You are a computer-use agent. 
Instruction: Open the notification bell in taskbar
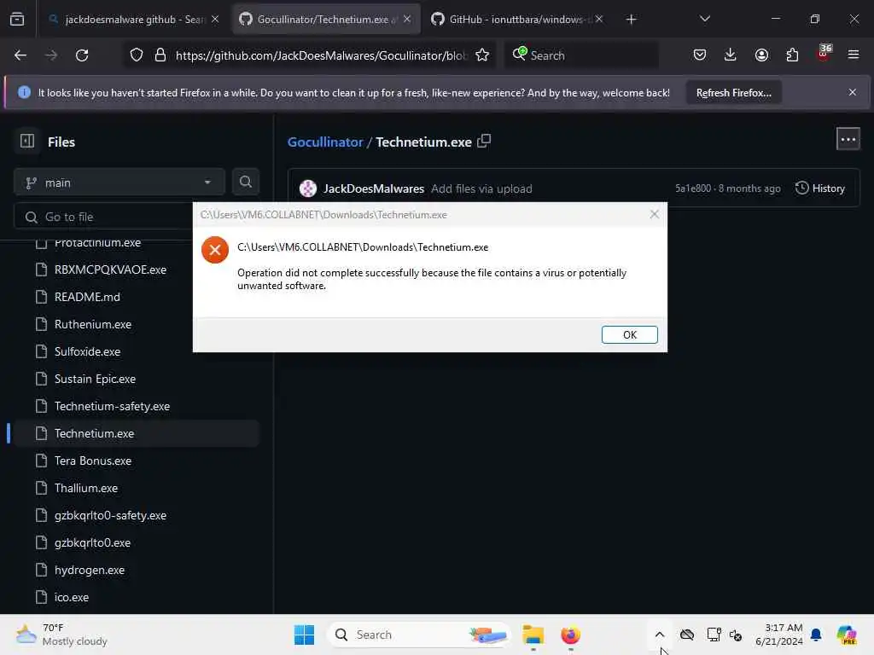(816, 635)
